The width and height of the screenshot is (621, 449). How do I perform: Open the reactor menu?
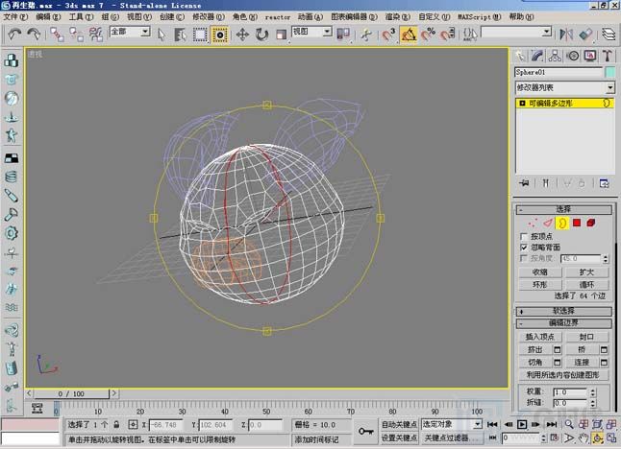[x=277, y=17]
